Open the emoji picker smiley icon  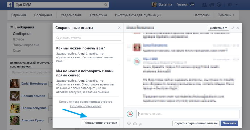click(x=129, y=123)
